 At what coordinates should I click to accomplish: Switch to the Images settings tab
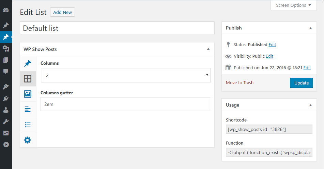coord(28,94)
